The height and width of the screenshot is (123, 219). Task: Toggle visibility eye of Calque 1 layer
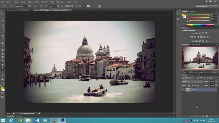point(183,90)
